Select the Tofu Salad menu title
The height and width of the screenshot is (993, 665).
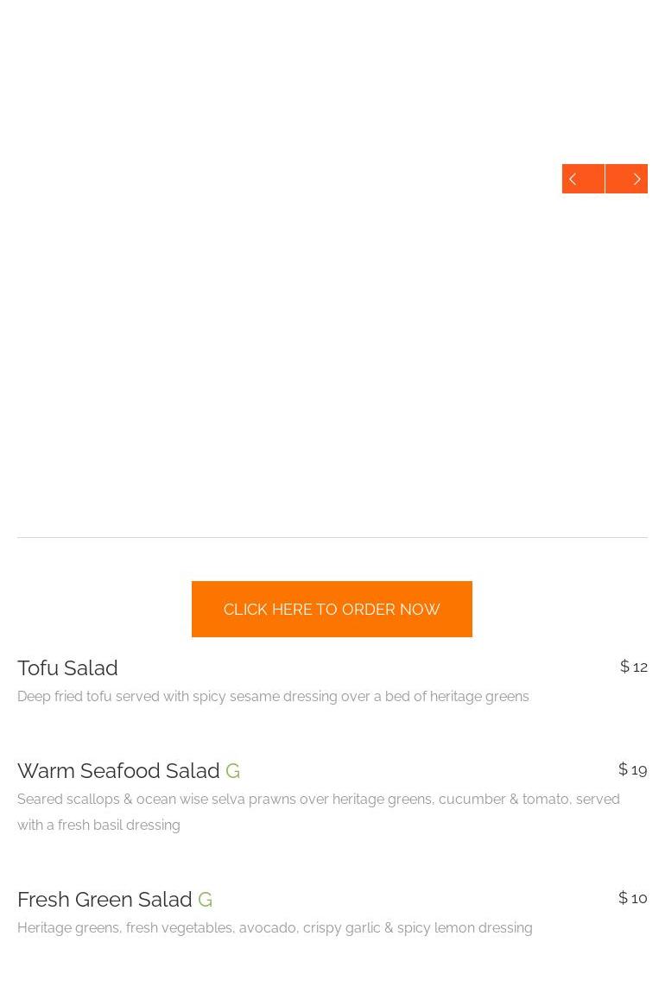pos(67,668)
